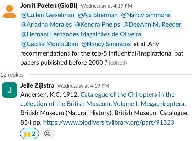Open the biodiversitylibrary.org link
The image size is (192, 141).
pos(109,123)
